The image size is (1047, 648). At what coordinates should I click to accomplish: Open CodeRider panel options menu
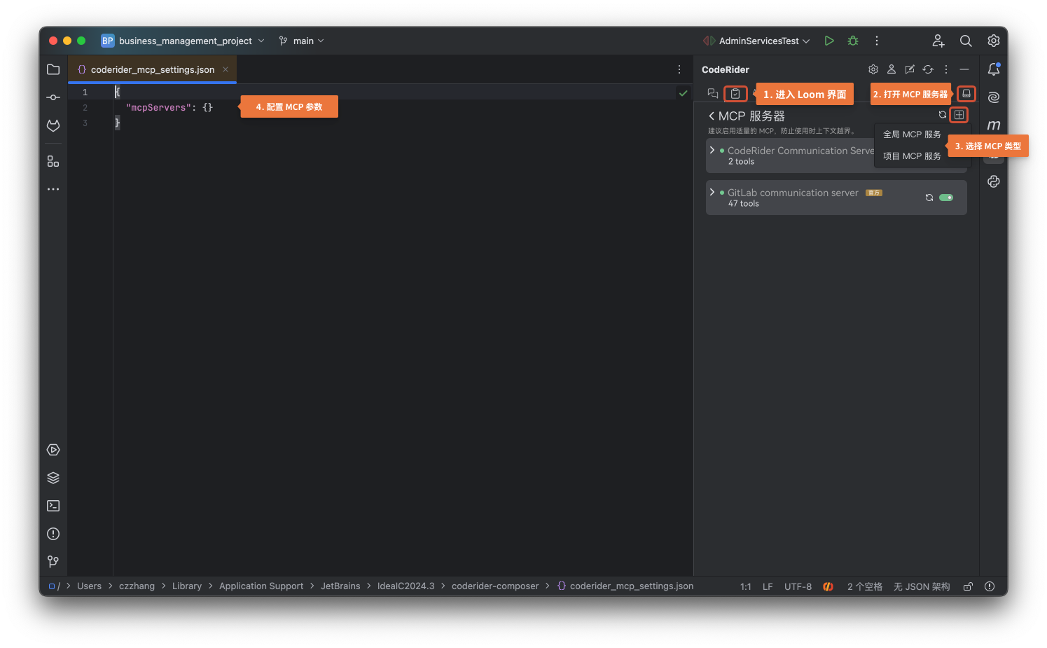(x=946, y=69)
